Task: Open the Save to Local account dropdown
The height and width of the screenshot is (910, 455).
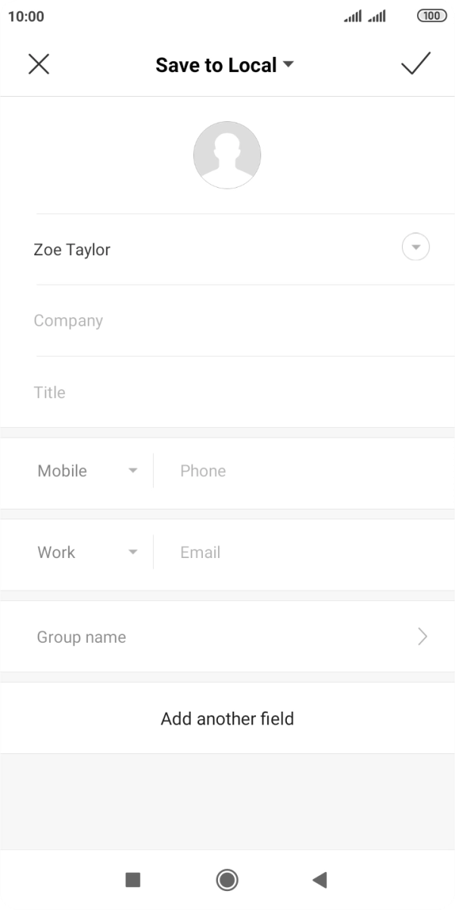Action: pos(224,65)
